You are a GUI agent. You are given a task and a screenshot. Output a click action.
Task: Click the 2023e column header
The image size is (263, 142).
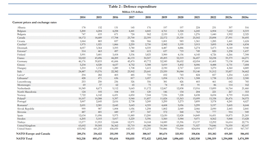[229, 17]
